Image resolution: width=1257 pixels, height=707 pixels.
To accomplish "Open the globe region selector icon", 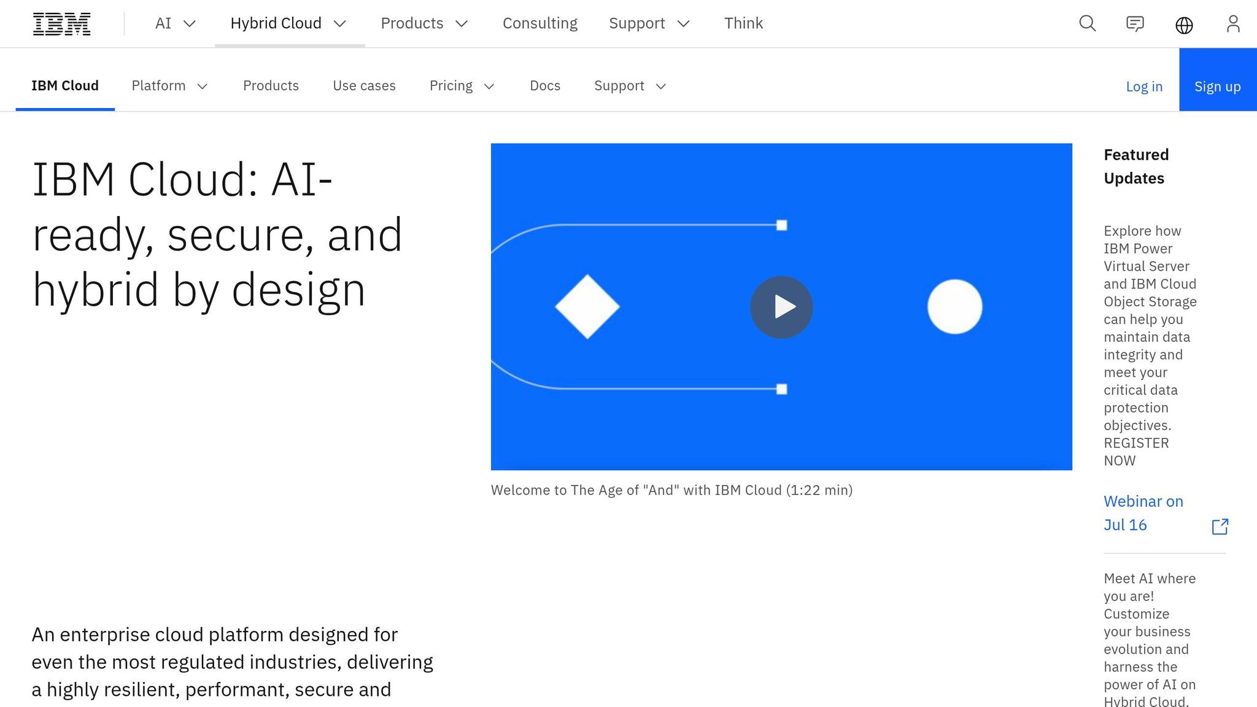I will [1184, 25].
